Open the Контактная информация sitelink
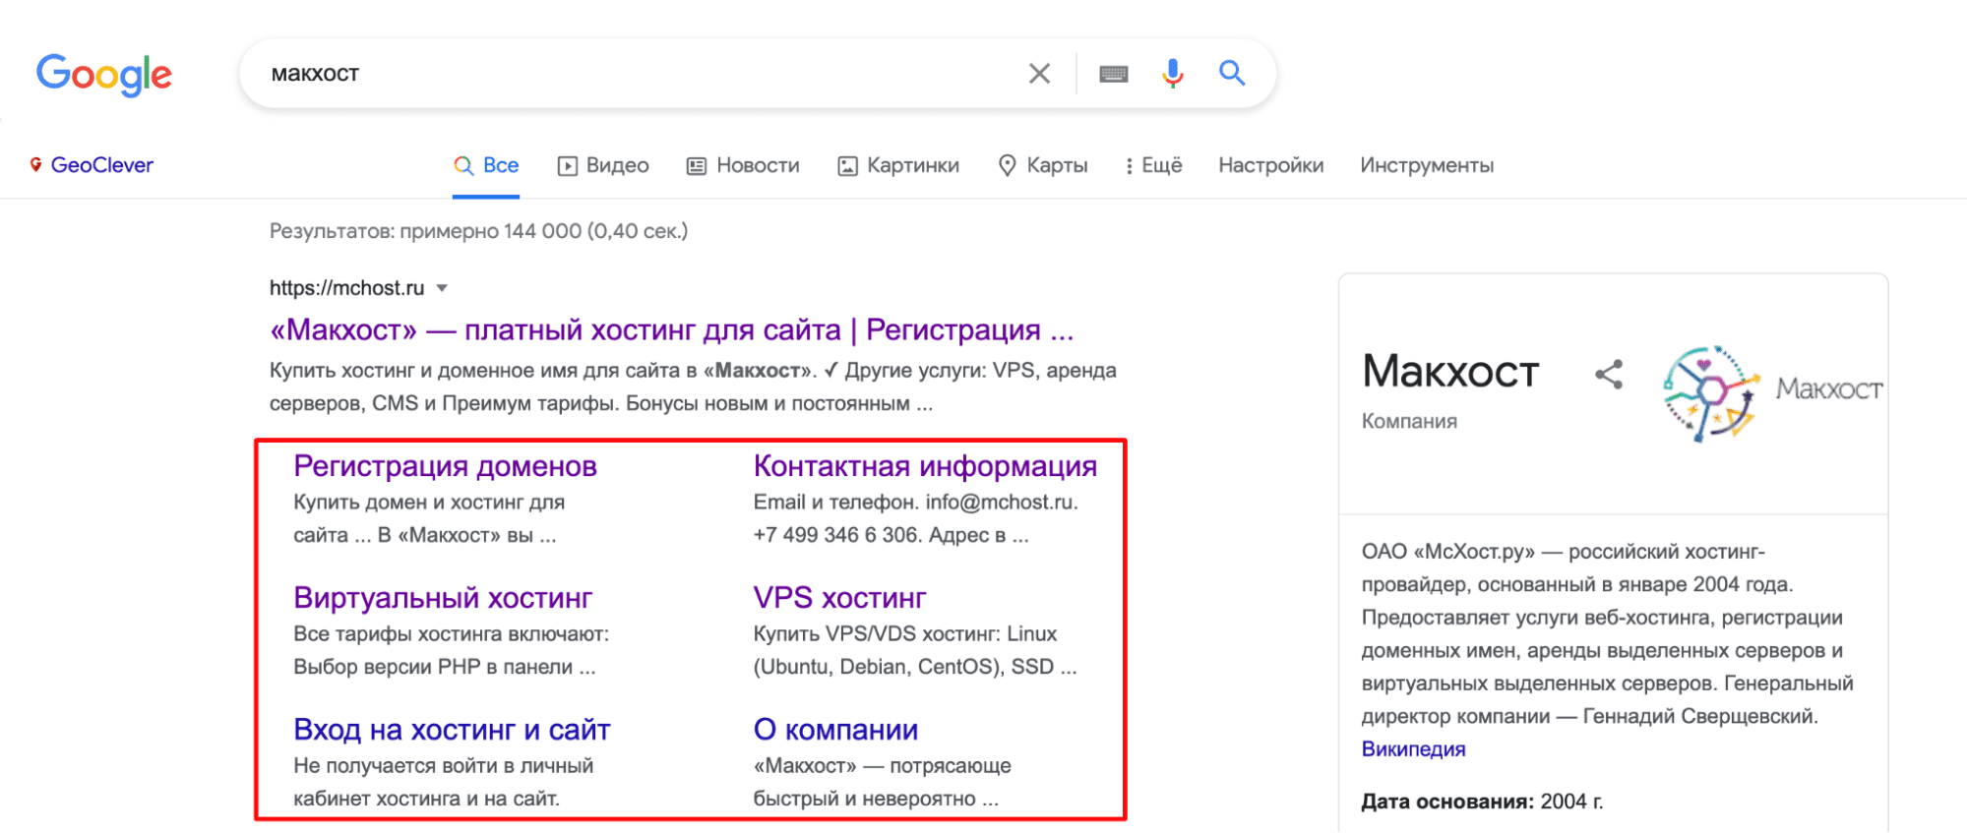1967x833 pixels. click(925, 466)
